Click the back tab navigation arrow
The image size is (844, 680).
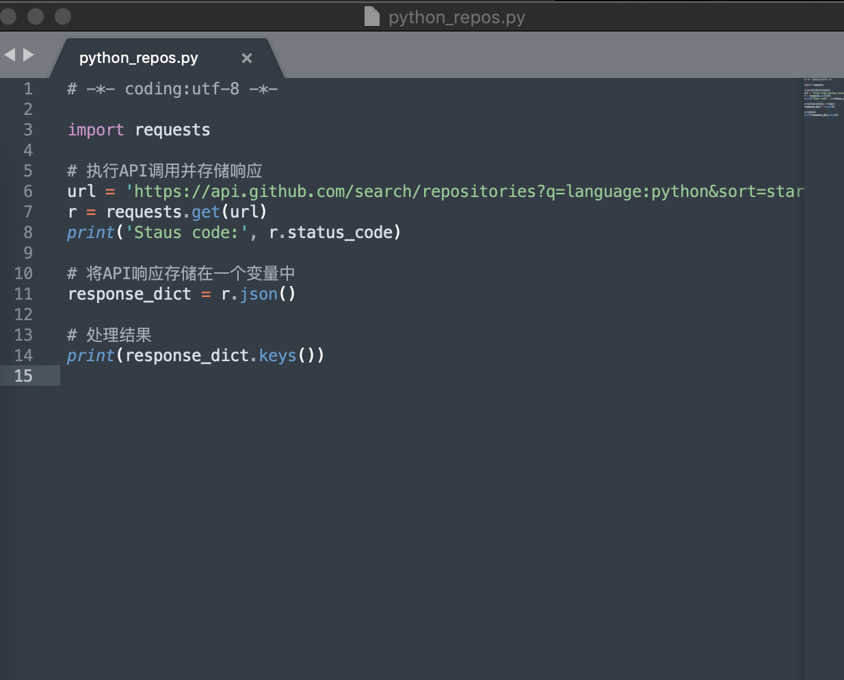coord(10,55)
